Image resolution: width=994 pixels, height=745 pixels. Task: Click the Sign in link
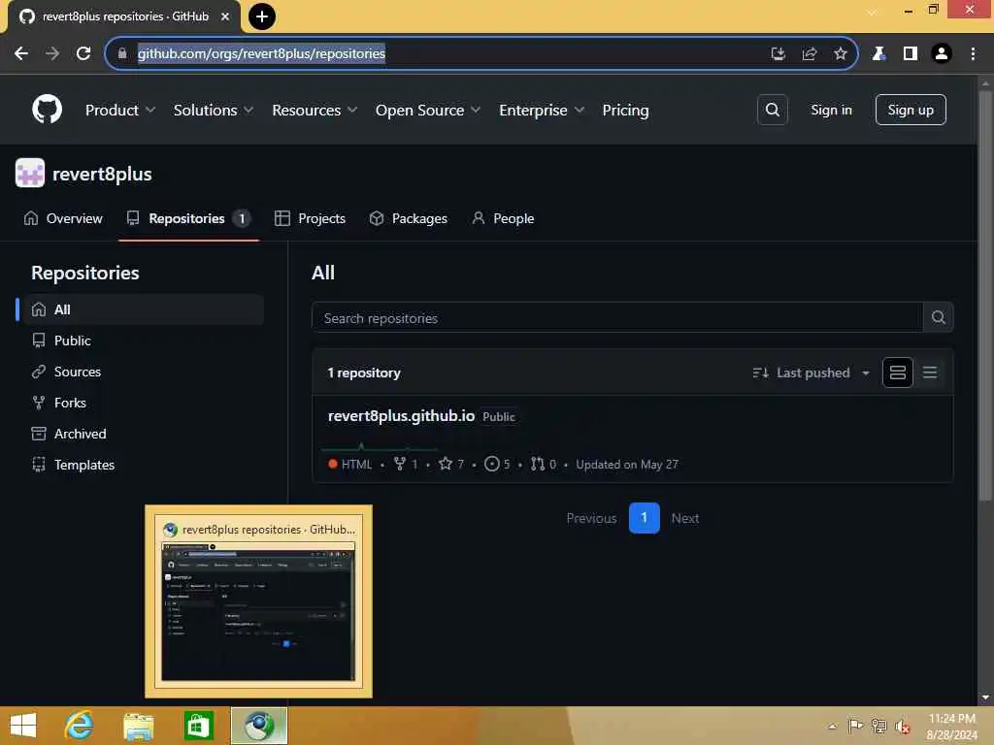831,110
